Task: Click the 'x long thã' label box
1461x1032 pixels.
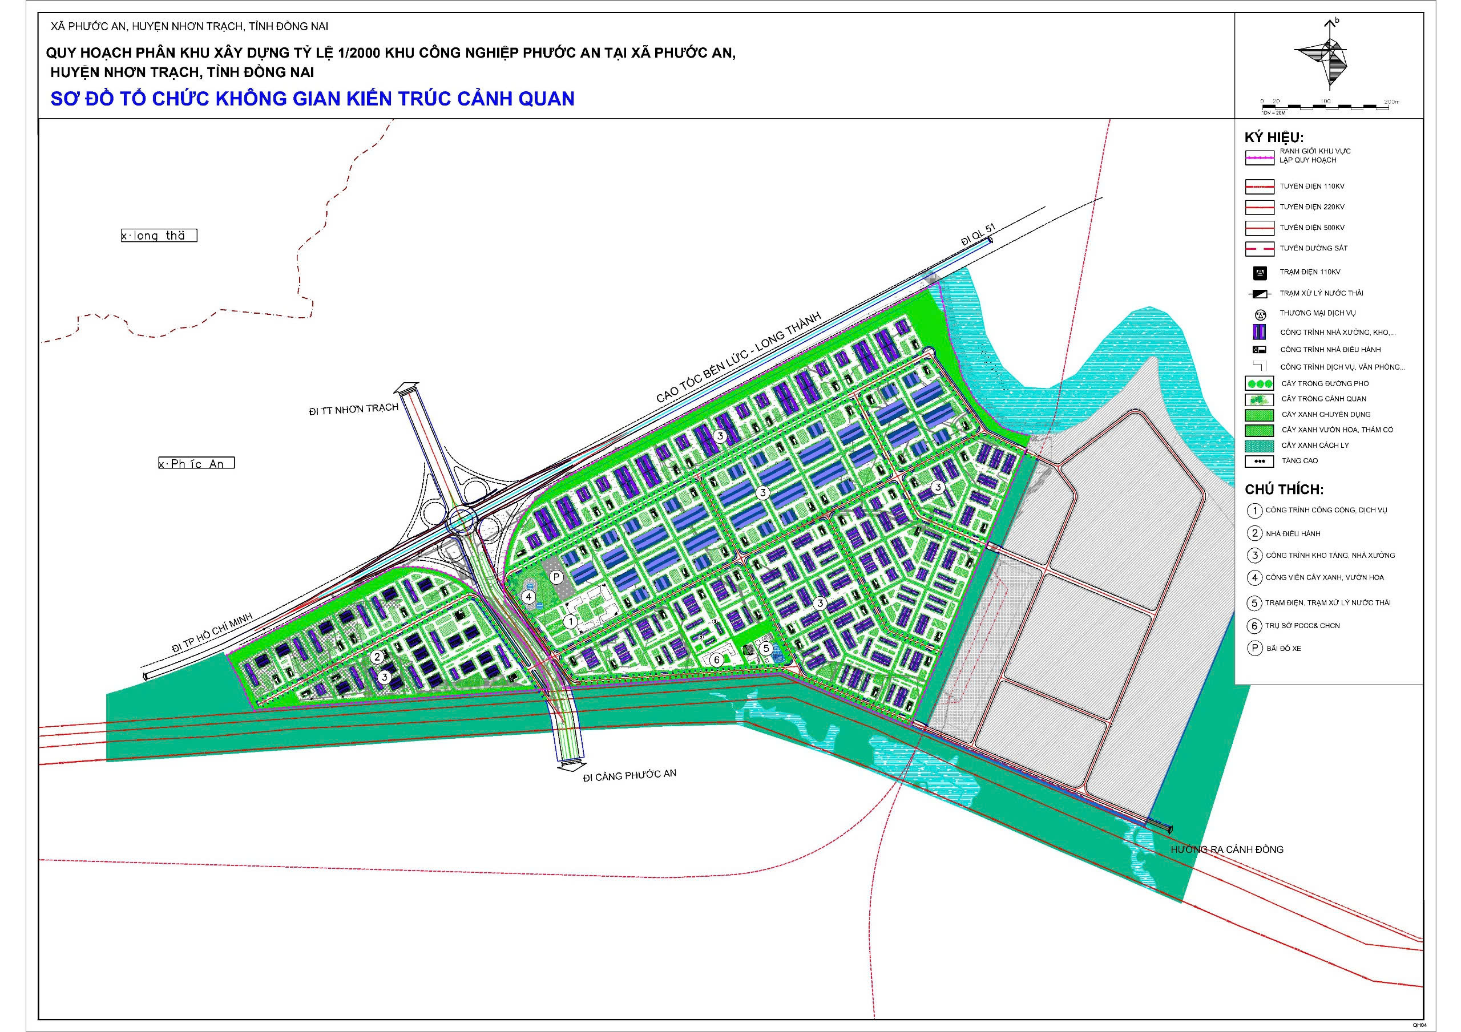Action: click(159, 236)
